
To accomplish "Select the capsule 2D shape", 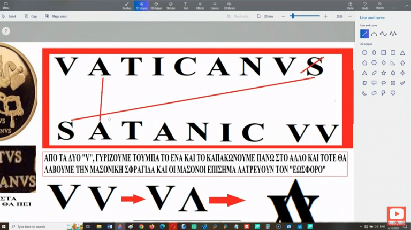I will point(374,53).
